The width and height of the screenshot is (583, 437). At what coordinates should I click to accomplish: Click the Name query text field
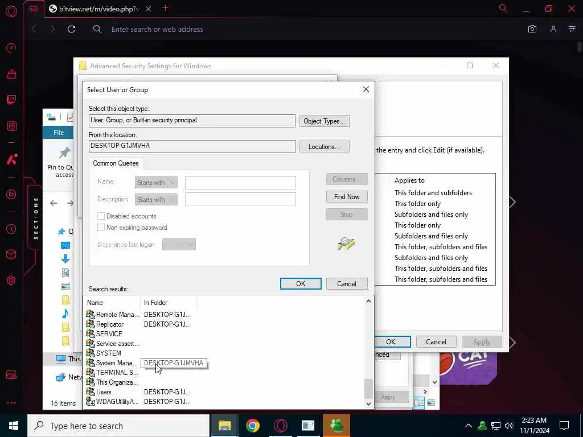(x=241, y=183)
